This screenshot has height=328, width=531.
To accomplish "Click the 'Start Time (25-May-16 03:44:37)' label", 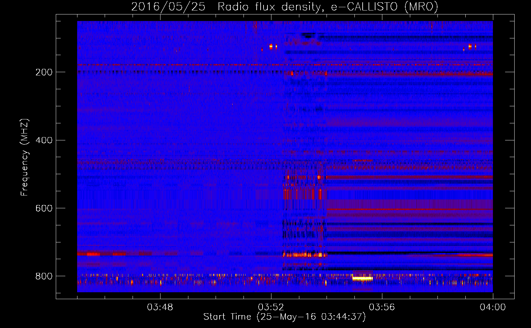I will click(284, 317).
